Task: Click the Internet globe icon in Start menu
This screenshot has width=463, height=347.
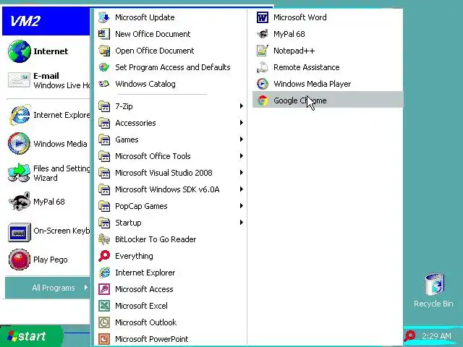Action: pos(20,51)
